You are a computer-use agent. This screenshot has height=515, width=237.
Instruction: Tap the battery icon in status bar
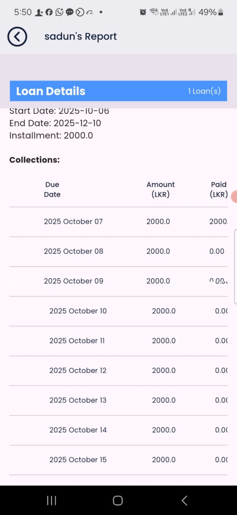(221, 12)
